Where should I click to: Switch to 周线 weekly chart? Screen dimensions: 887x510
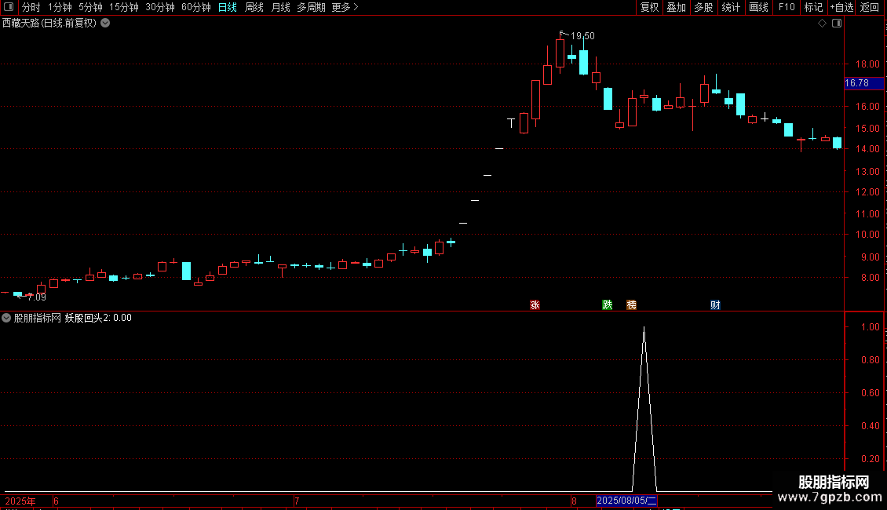[254, 7]
